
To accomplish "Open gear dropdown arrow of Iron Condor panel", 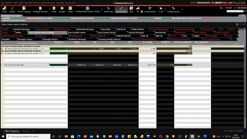I will click(x=240, y=24).
